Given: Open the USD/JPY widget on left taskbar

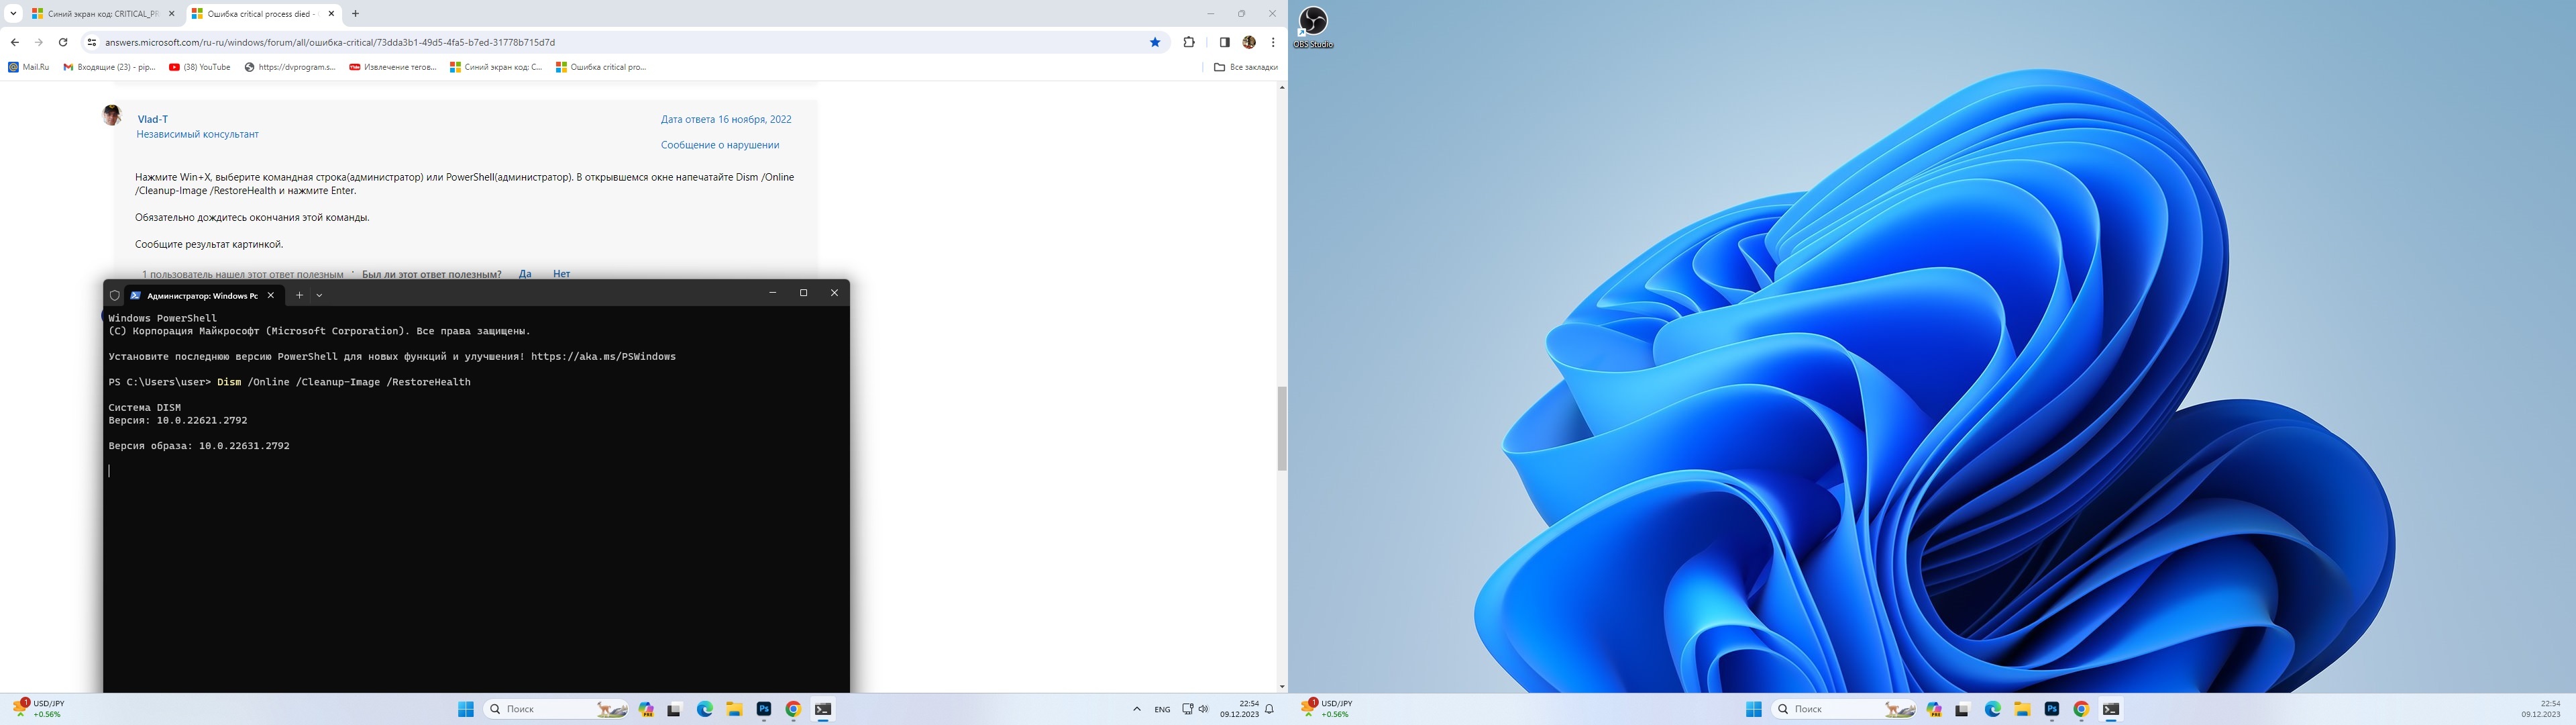Looking at the screenshot, I should [38, 709].
